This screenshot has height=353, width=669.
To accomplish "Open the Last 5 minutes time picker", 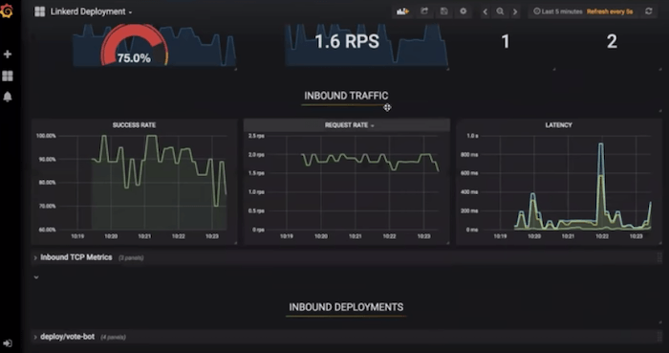I will tap(558, 11).
